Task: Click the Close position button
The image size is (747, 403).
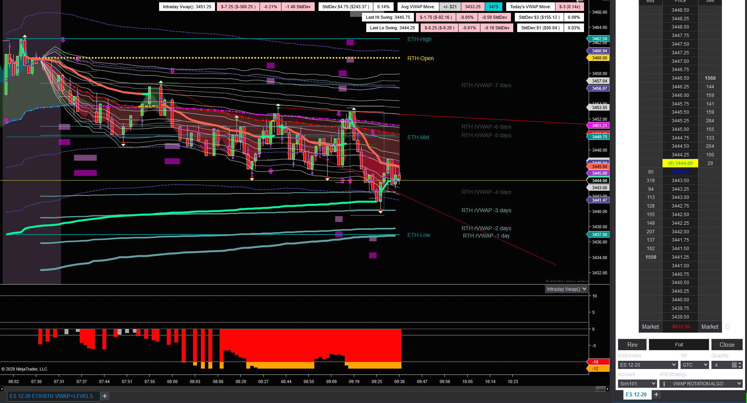Action: coord(727,345)
